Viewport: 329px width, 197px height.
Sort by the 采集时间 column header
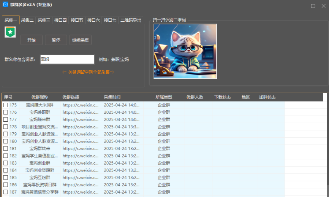112,97
